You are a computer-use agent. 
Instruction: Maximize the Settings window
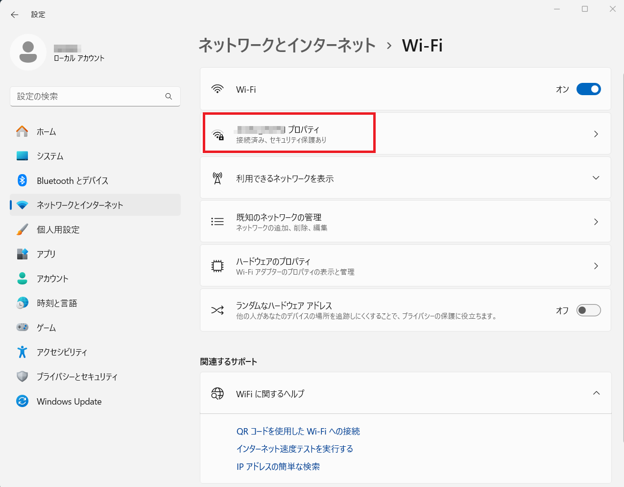coord(584,9)
